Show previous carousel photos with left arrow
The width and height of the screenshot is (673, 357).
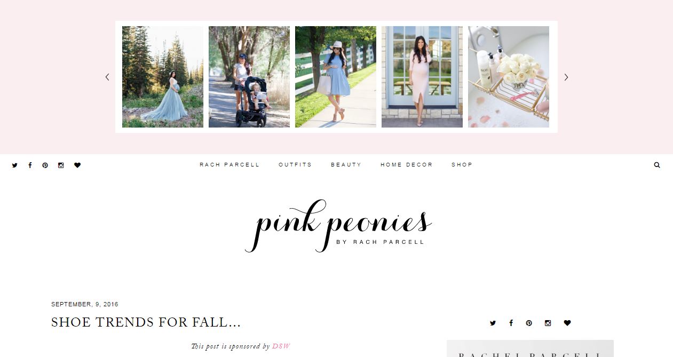pyautogui.click(x=107, y=77)
